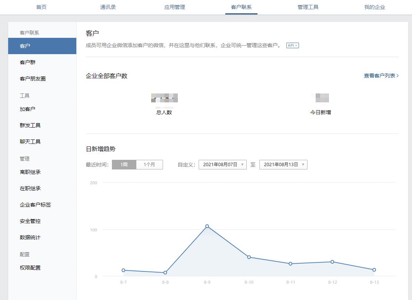Viewport: 412px width, 300px height.
Task: Open the start date dropdown 2021年08月07日
Action: click(x=222, y=165)
